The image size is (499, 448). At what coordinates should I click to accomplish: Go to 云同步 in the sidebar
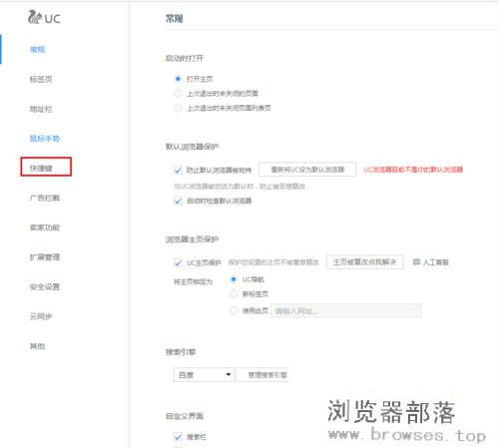pyautogui.click(x=41, y=316)
